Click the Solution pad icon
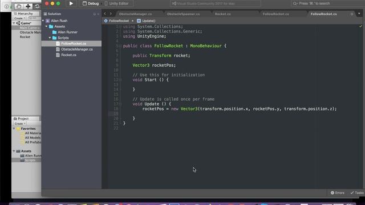 point(46,14)
